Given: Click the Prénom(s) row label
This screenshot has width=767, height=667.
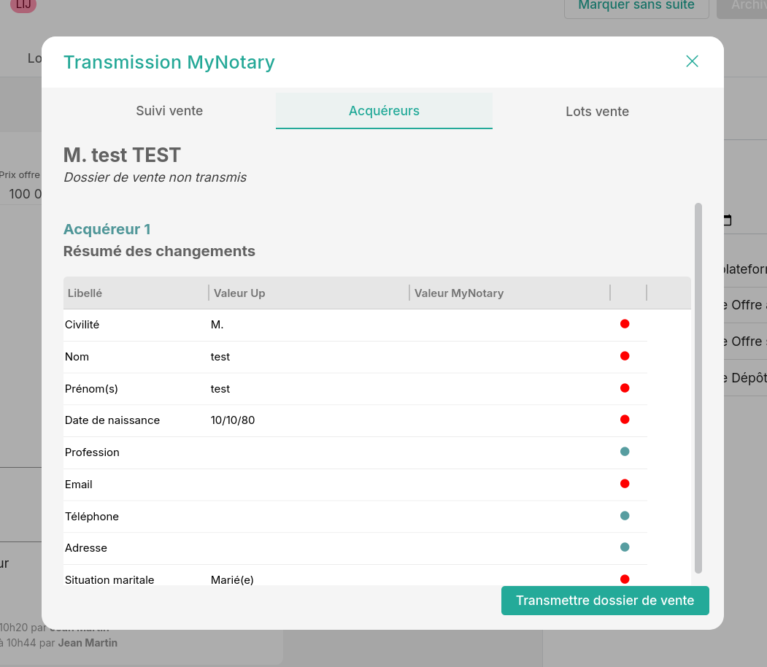Looking at the screenshot, I should tap(91, 389).
